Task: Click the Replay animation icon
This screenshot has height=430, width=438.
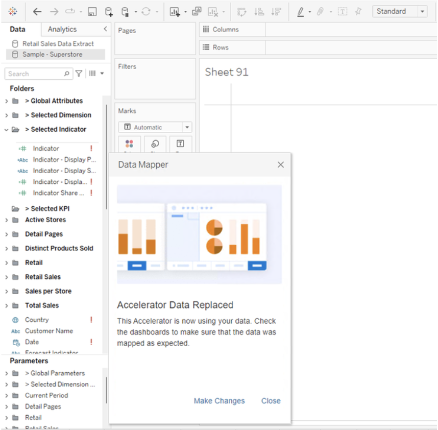Action: (x=70, y=11)
